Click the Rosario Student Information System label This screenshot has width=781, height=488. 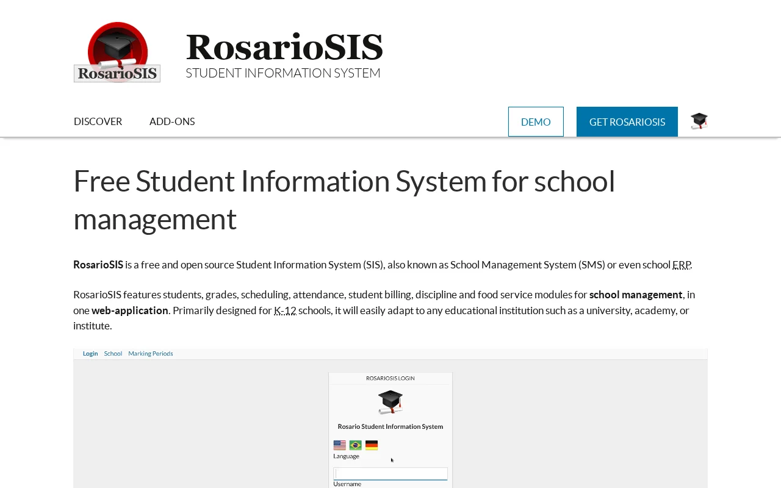(x=390, y=426)
